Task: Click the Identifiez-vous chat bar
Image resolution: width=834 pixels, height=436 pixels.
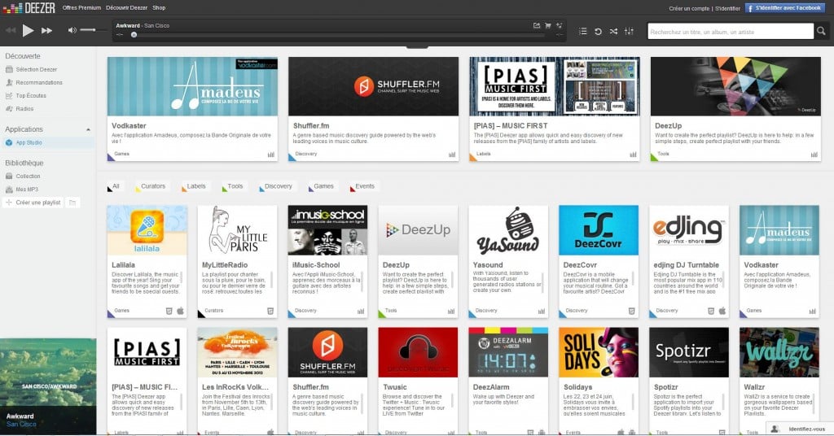Action: [800, 429]
